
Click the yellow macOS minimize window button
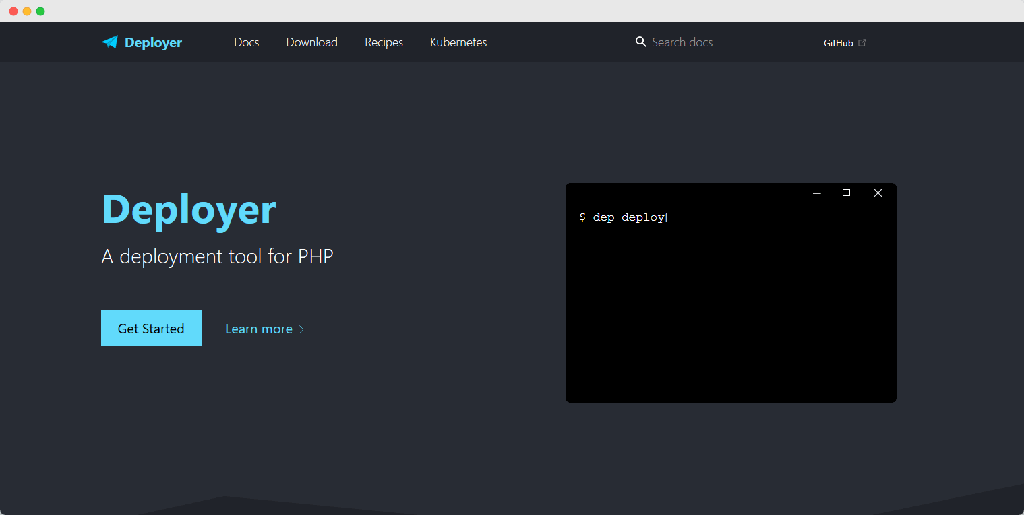coord(27,11)
